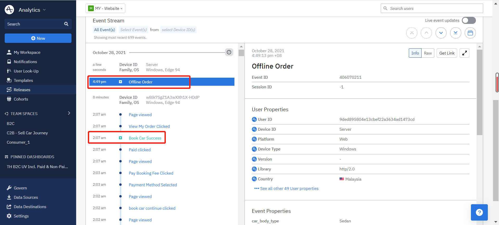The height and width of the screenshot is (225, 499).
Task: Open the 2:07 am View My Order Clicked event
Action: [149, 126]
